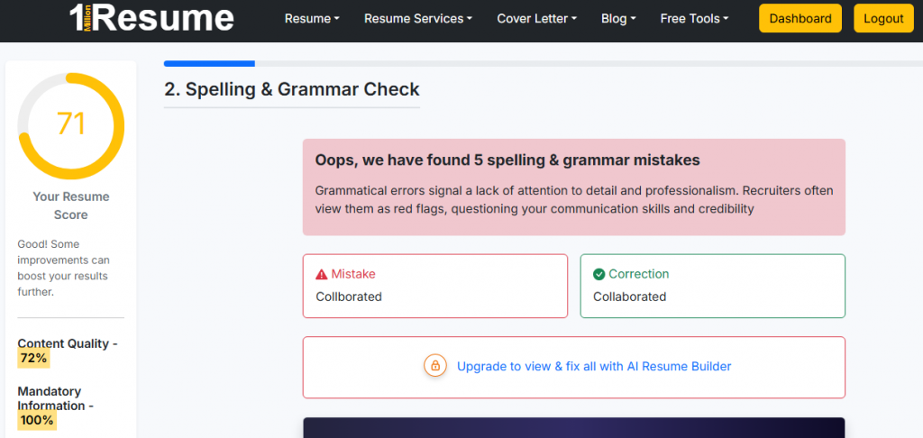
Task: Go to the Dashboard button
Action: pyautogui.click(x=800, y=19)
